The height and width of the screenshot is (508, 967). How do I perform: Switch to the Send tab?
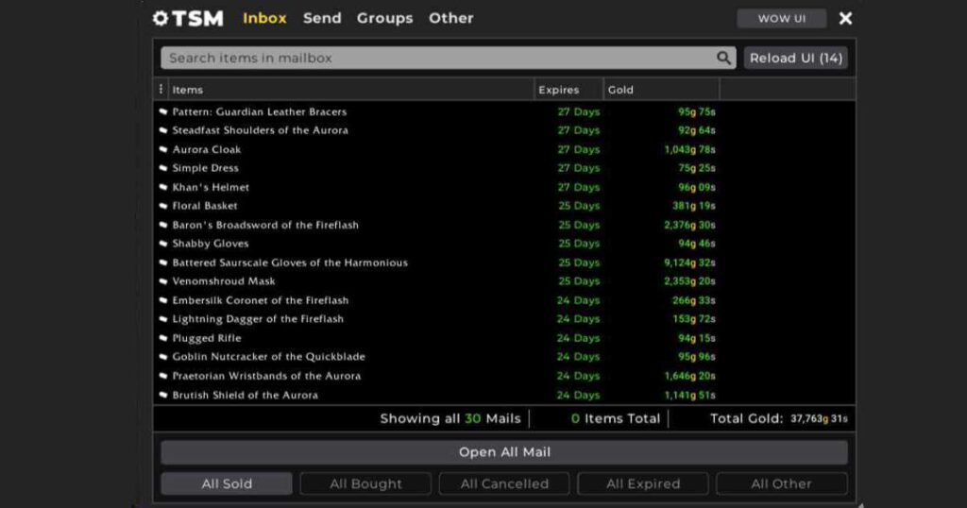(322, 18)
